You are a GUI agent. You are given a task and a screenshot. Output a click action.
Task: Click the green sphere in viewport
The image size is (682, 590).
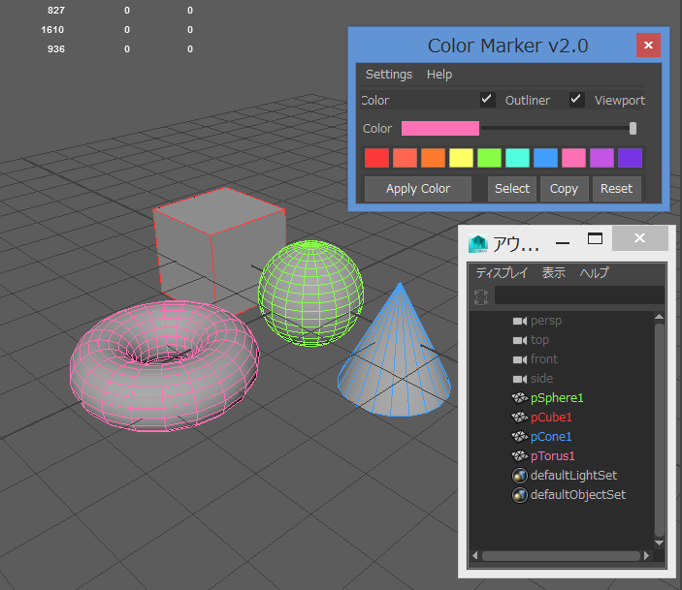311,294
